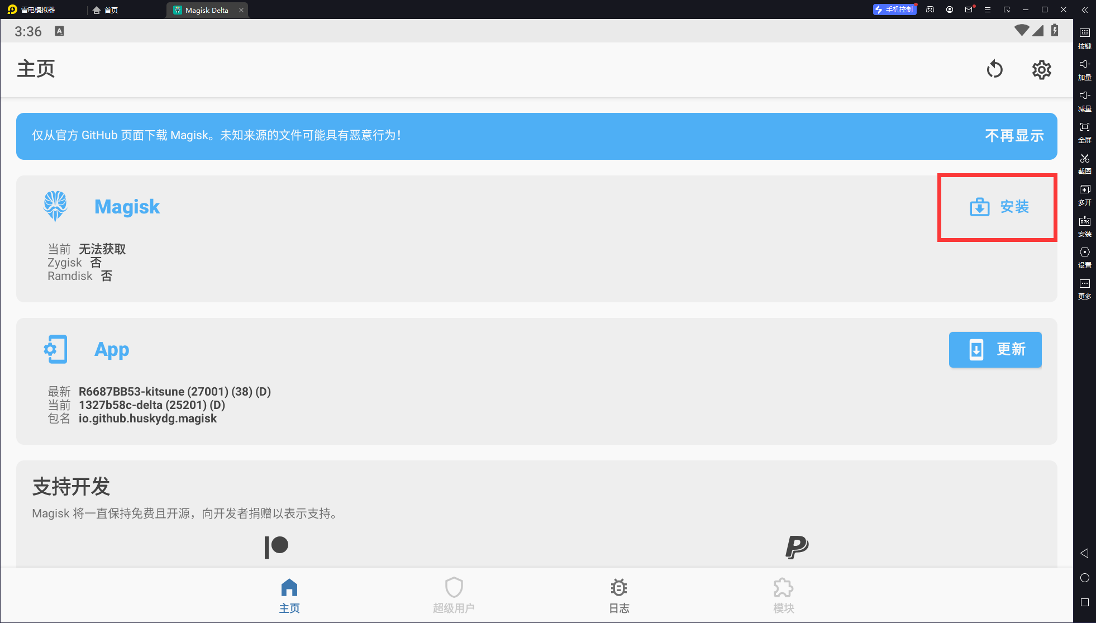Click latest version R6687BB53-kitsune text

tap(175, 392)
